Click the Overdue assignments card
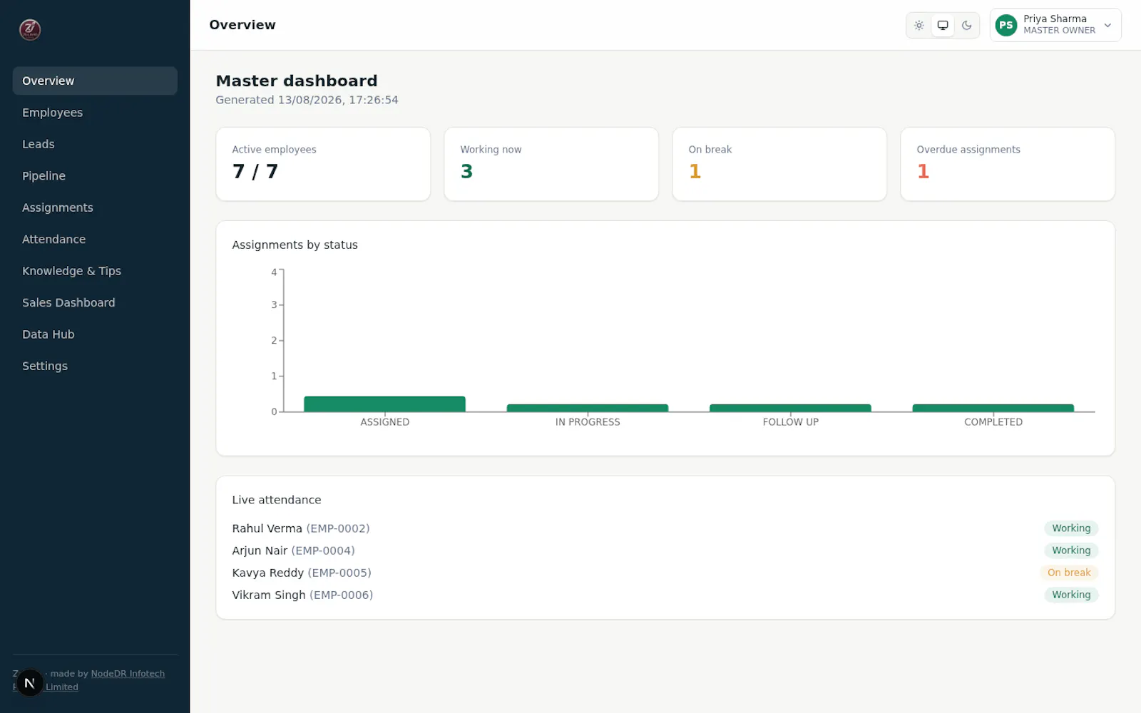The width and height of the screenshot is (1141, 713). [1008, 164]
